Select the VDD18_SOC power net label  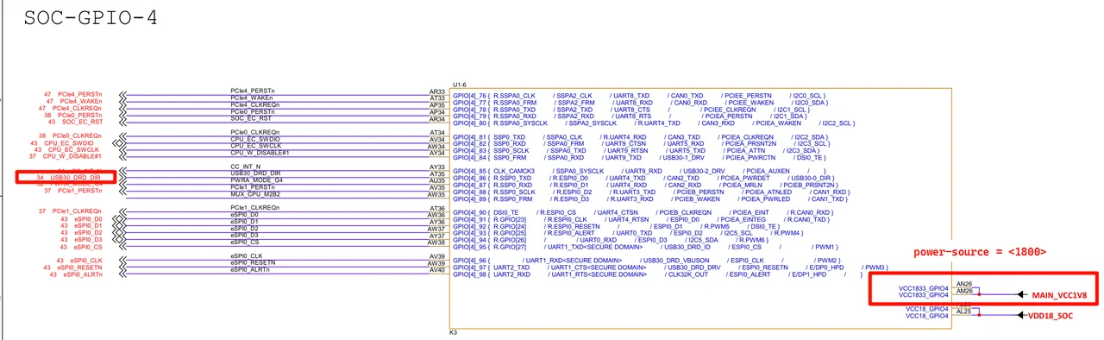click(1050, 317)
